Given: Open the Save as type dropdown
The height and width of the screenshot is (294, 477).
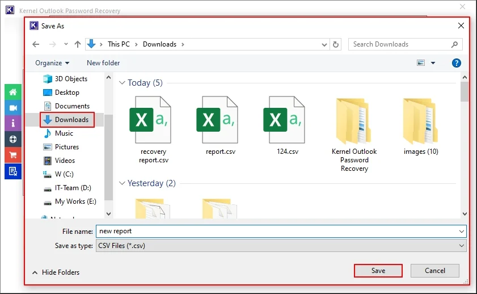Looking at the screenshot, I should pos(281,246).
